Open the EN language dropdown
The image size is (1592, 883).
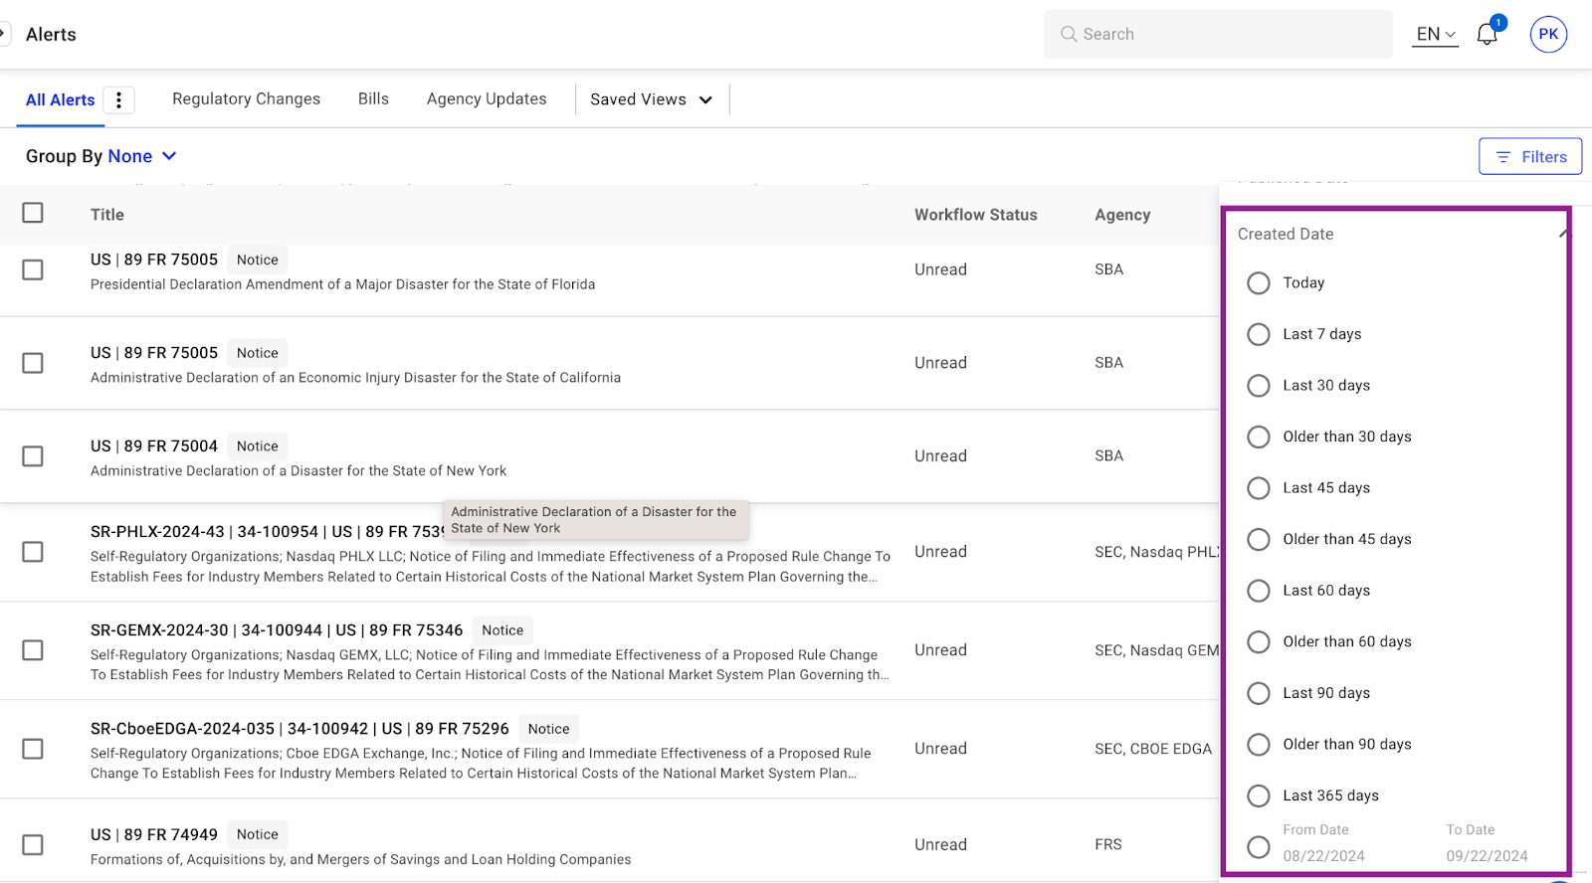pyautogui.click(x=1435, y=34)
